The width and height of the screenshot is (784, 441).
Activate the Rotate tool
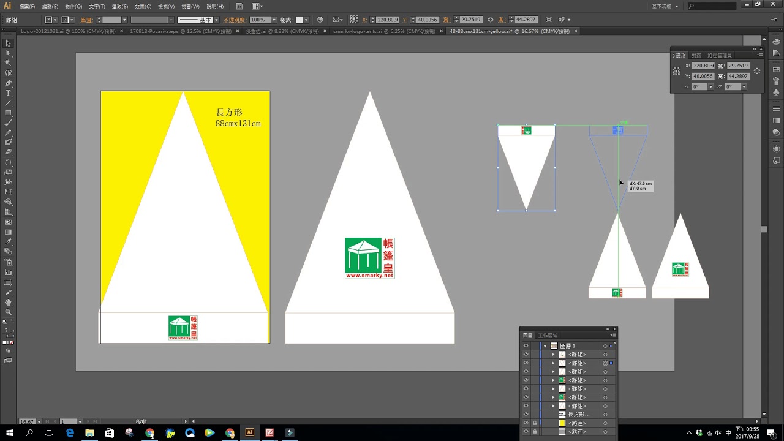tap(8, 162)
